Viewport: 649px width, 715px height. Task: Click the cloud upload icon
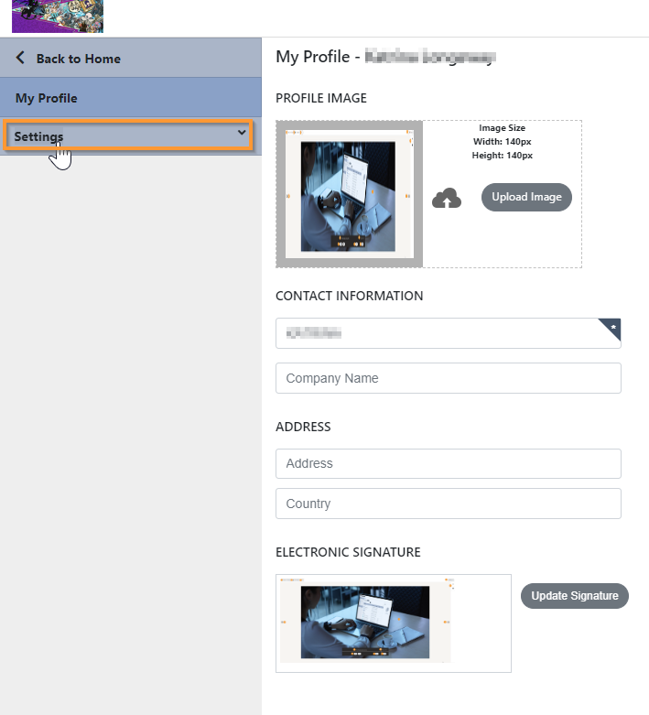pos(447,198)
